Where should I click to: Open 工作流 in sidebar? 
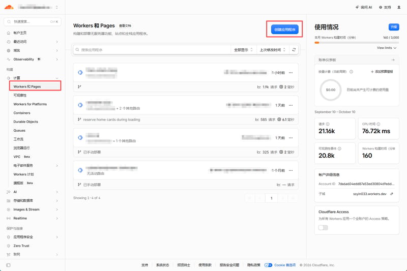tap(18, 139)
